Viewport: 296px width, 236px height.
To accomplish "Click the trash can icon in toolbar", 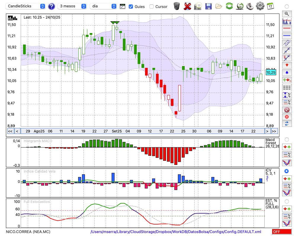I will (177, 6).
